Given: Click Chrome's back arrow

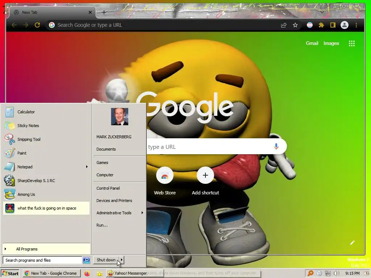Looking at the screenshot, I should point(14,25).
